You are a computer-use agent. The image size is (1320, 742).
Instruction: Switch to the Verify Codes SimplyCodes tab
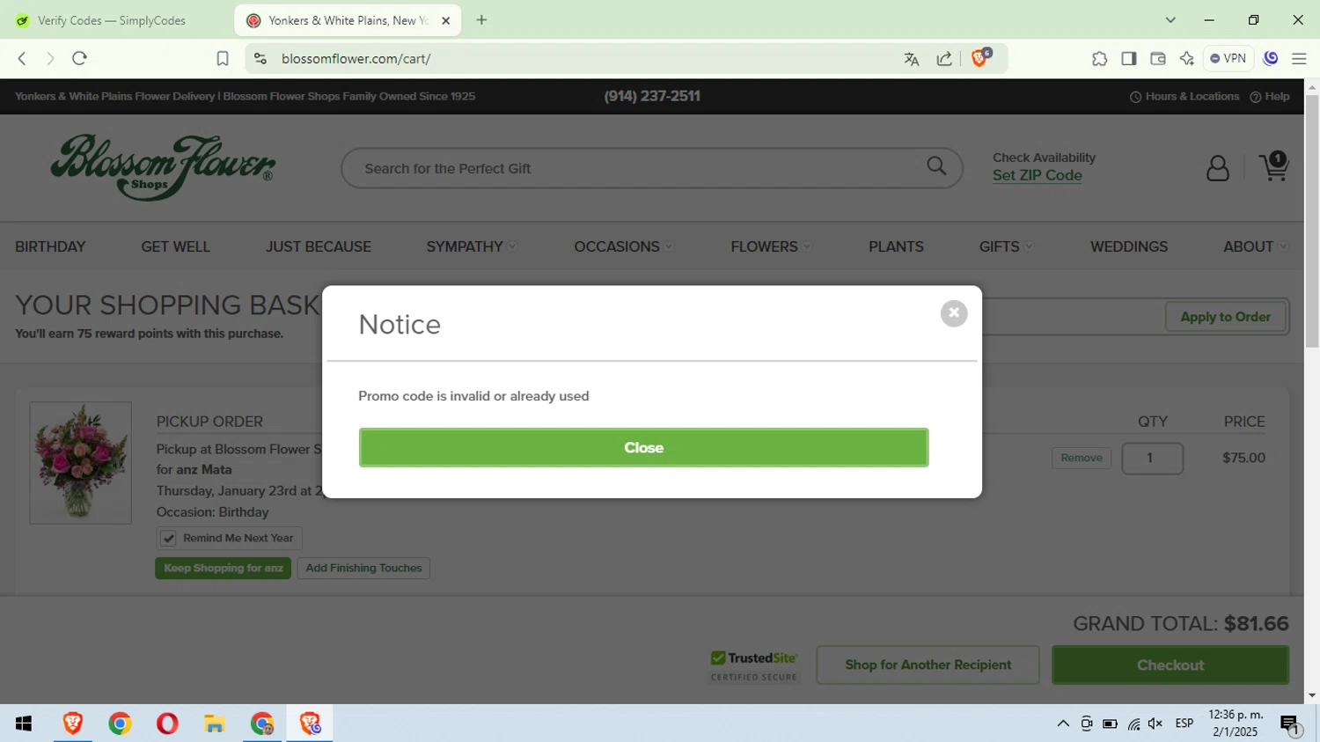pyautogui.click(x=113, y=20)
